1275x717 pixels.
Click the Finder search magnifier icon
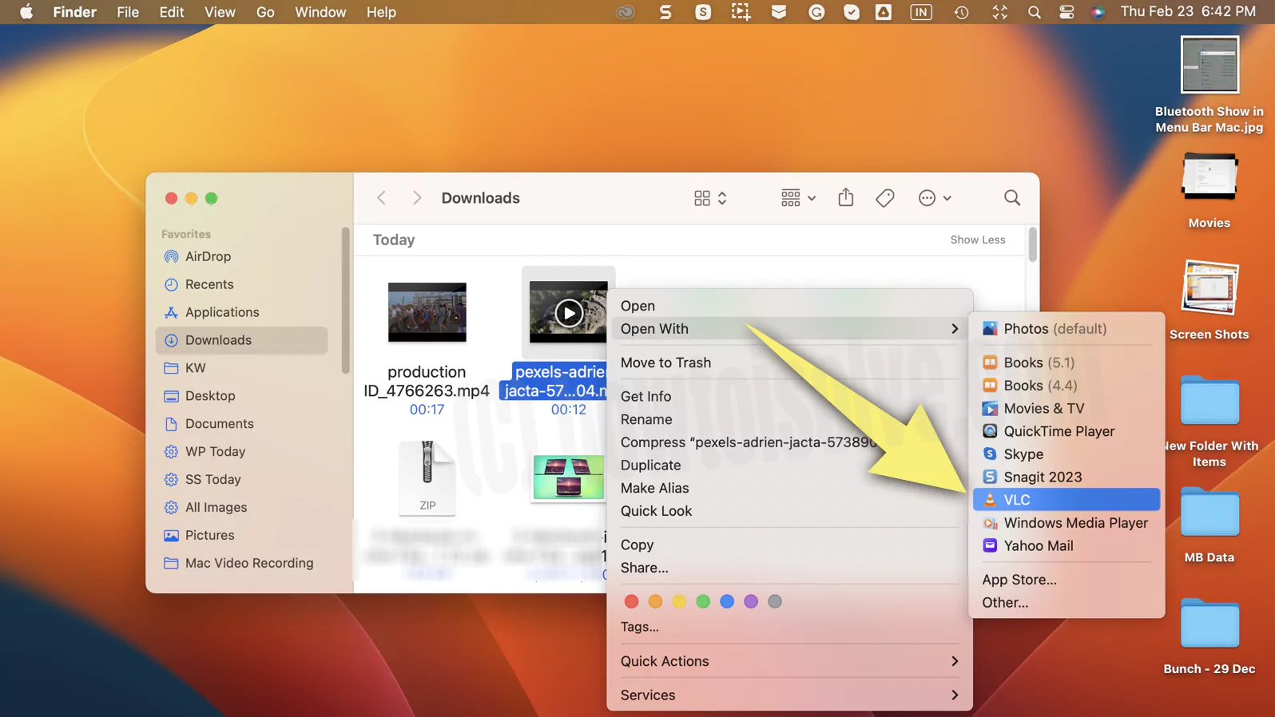tap(1012, 198)
